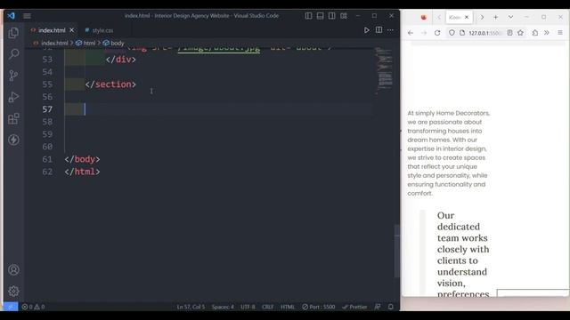570x320 pixels.
Task: Click Prettier status bar item
Action: (x=354, y=307)
